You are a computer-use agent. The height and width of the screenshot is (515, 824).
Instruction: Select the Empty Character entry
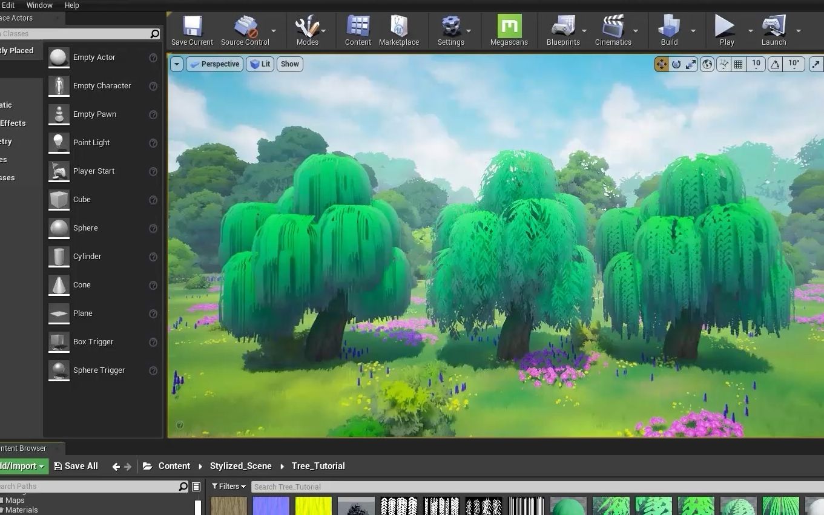coord(103,86)
